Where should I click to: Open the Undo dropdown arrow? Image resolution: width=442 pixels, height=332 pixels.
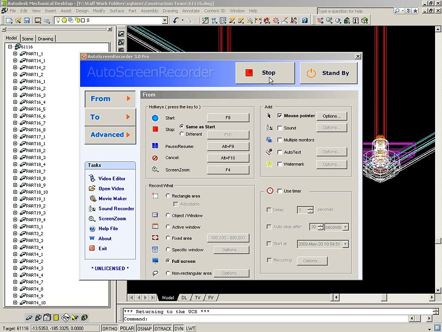click(x=183, y=20)
